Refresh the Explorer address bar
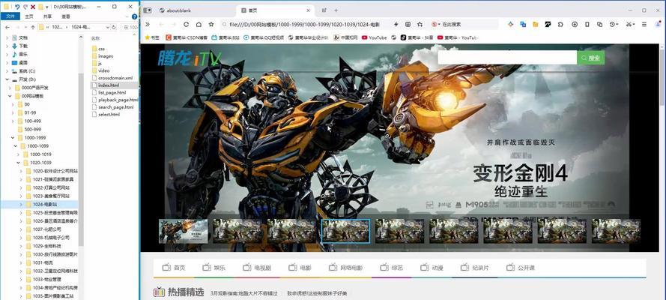This screenshot has height=300, width=666. coord(114,27)
